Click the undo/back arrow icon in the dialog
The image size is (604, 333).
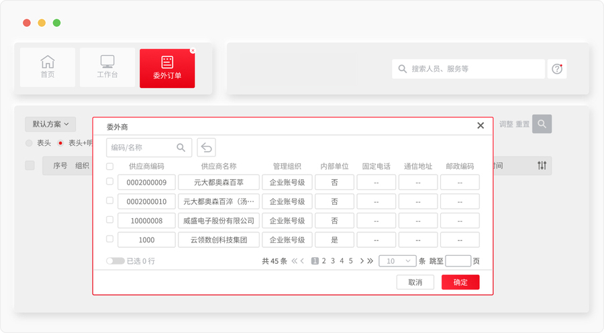[206, 148]
